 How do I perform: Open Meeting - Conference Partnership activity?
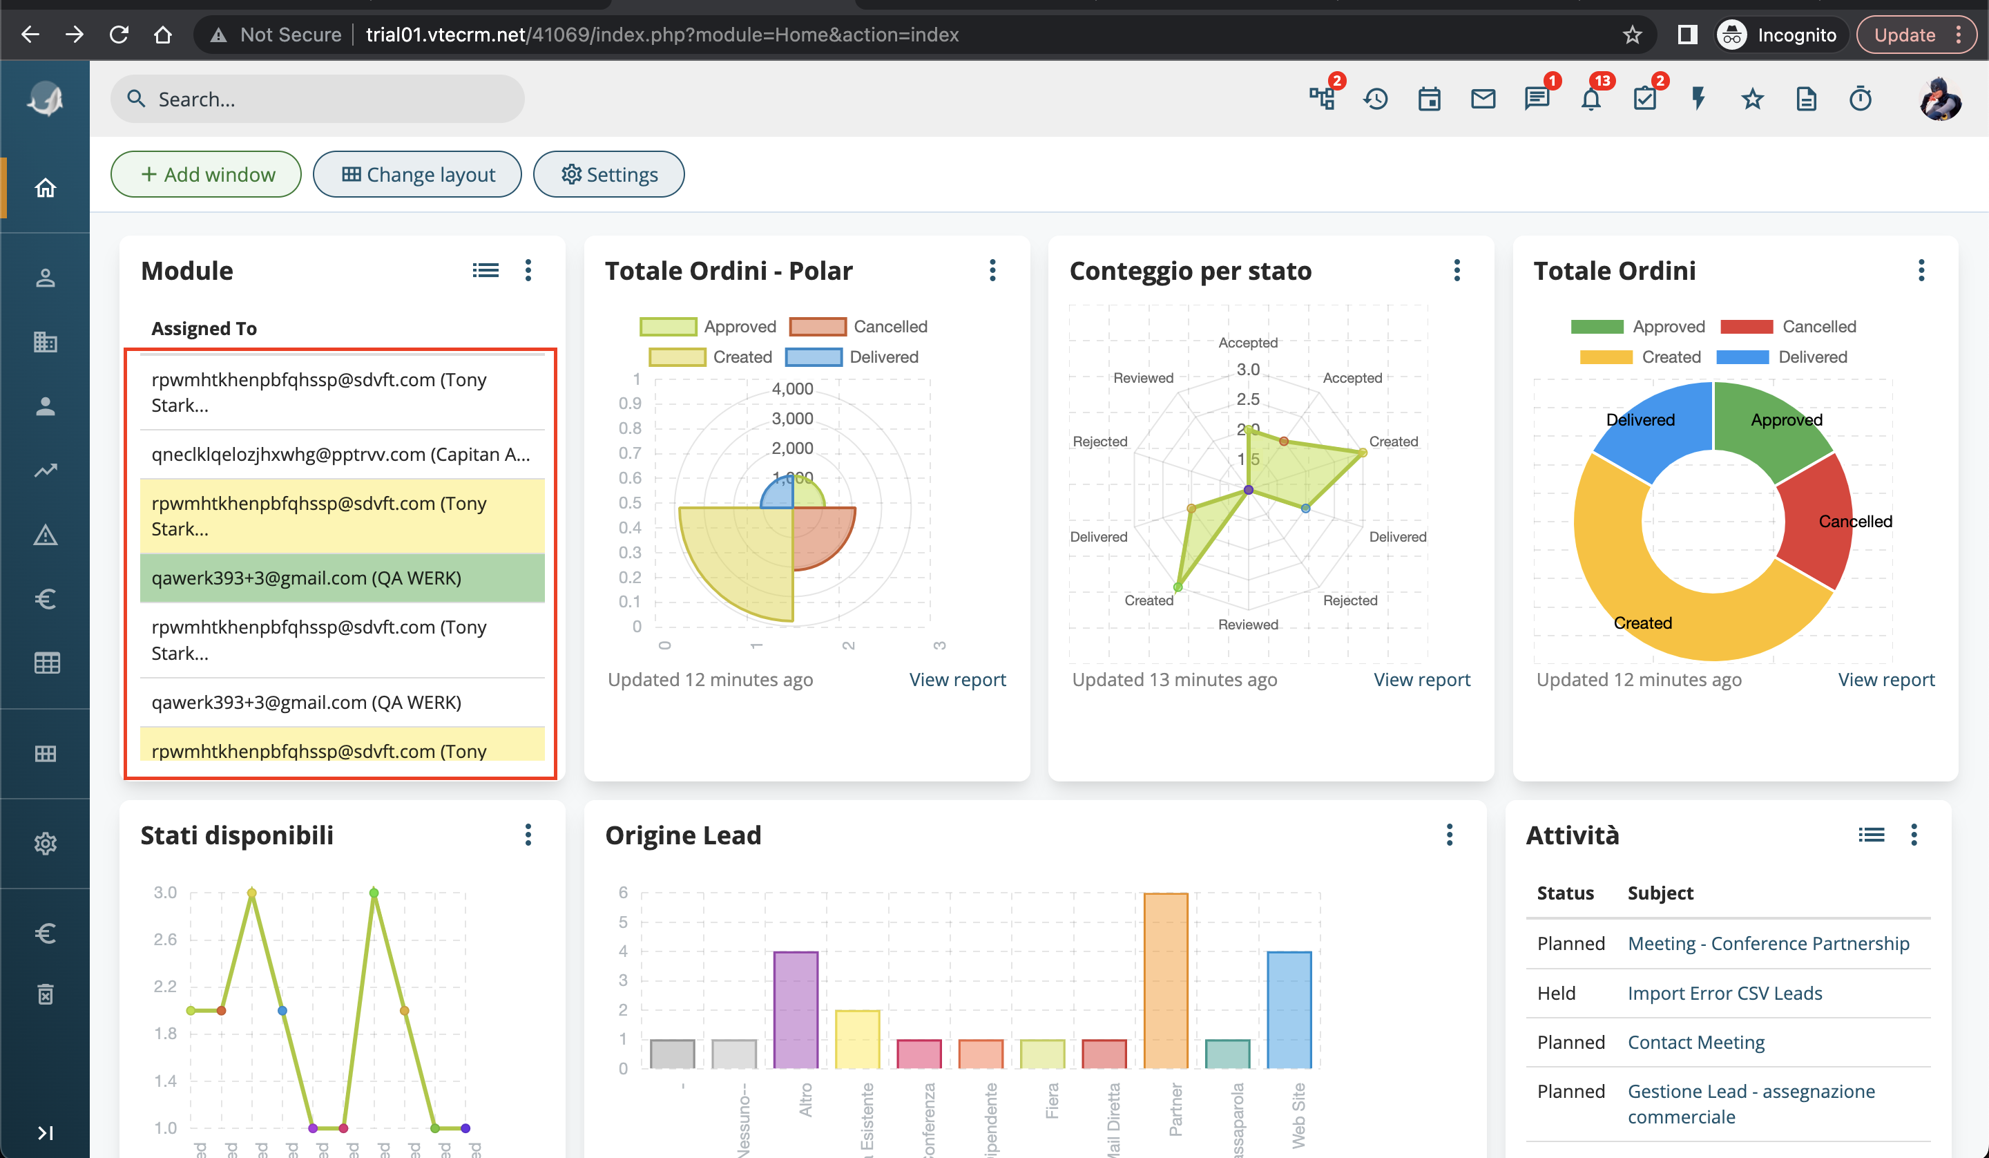click(x=1769, y=943)
